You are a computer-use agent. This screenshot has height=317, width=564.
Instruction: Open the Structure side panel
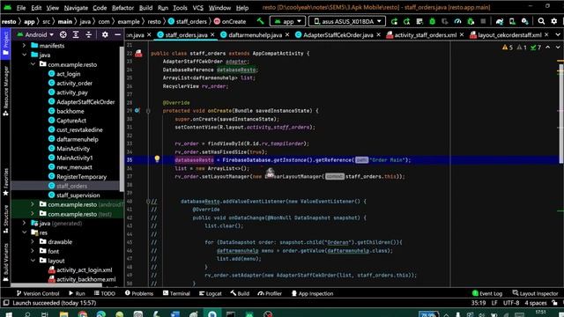(x=5, y=218)
